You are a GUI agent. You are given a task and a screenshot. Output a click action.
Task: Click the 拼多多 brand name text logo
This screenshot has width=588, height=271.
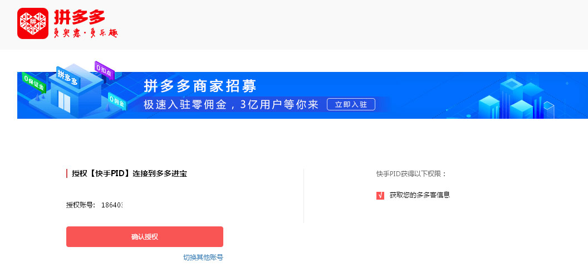point(79,17)
